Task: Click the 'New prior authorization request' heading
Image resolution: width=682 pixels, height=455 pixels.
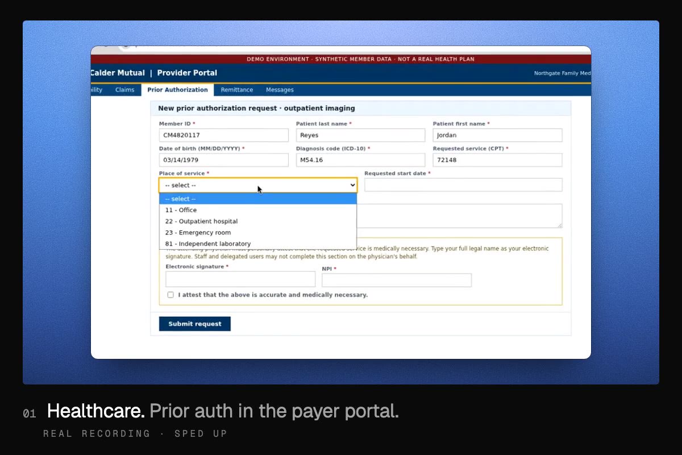Action: point(256,108)
